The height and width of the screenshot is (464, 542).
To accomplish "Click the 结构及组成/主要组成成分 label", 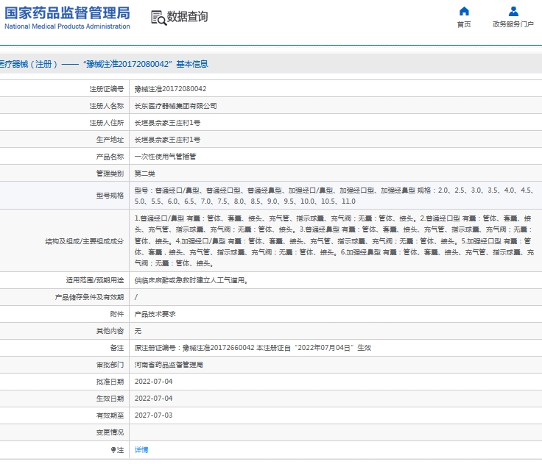I will click(85, 241).
